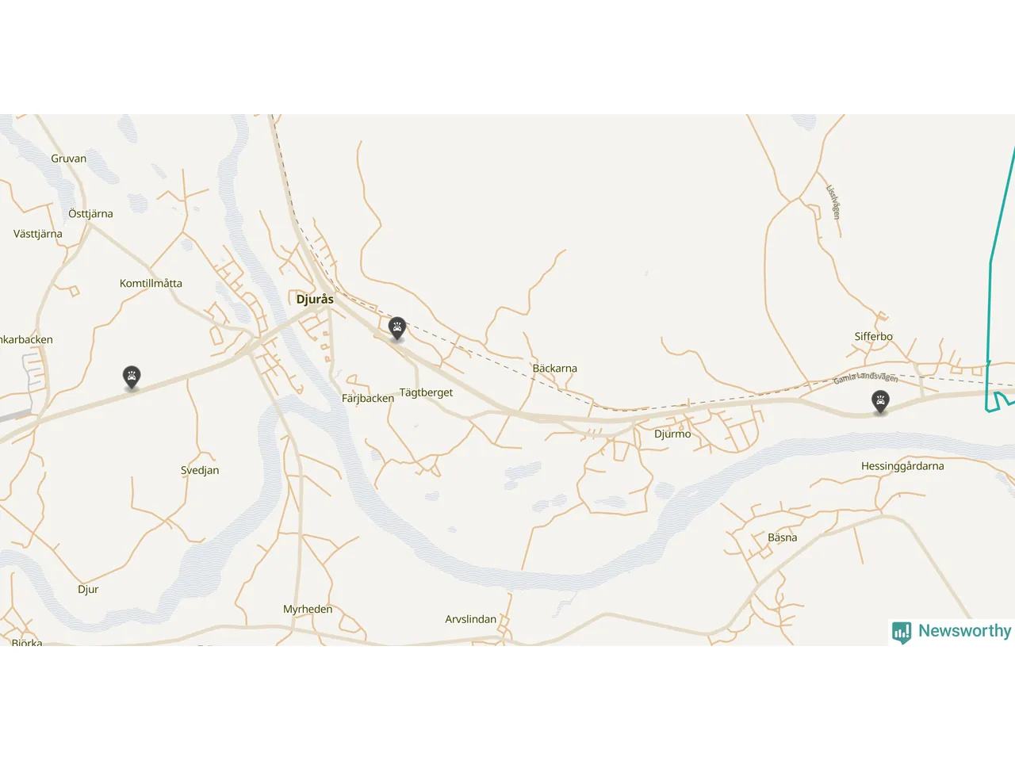1015x761 pixels.
Task: Select the Svedjan place label
Action: [x=200, y=470]
